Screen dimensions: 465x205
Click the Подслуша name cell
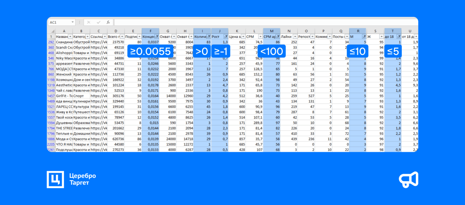64,150
